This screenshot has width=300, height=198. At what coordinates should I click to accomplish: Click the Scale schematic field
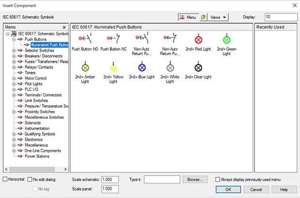[110, 180]
